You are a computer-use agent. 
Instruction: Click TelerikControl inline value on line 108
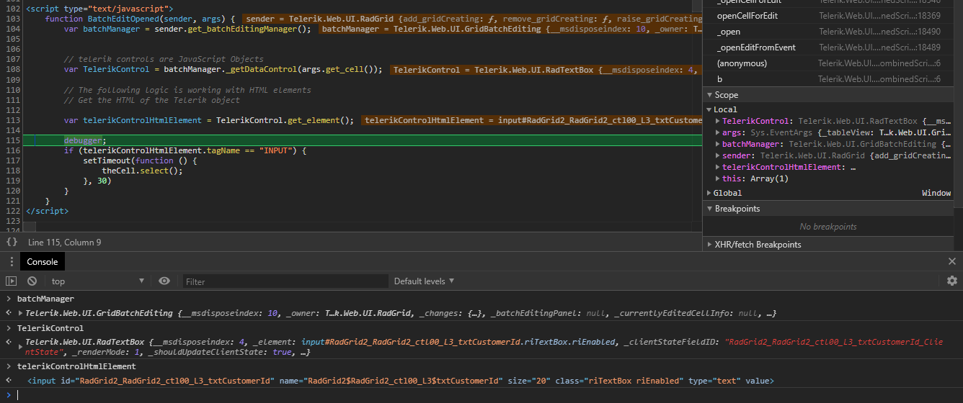(x=546, y=70)
